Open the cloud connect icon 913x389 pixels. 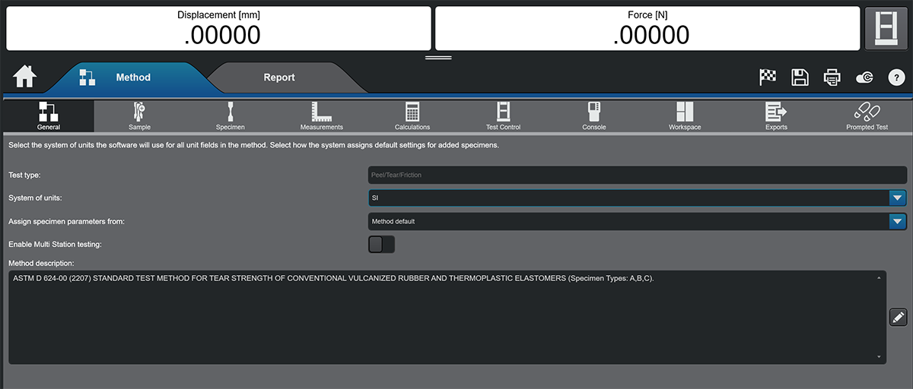tap(864, 77)
